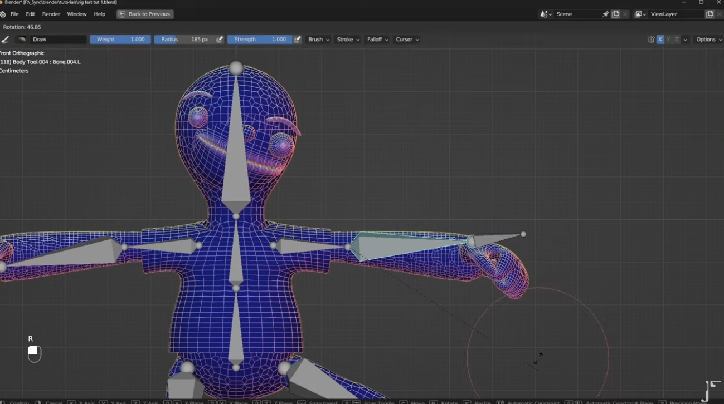Toggle Y axis symmetry
The width and height of the screenshot is (724, 404).
pos(668,40)
